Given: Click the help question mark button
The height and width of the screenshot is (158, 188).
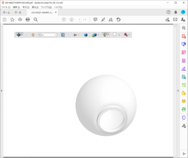Looking at the screenshot, I should (169, 12).
